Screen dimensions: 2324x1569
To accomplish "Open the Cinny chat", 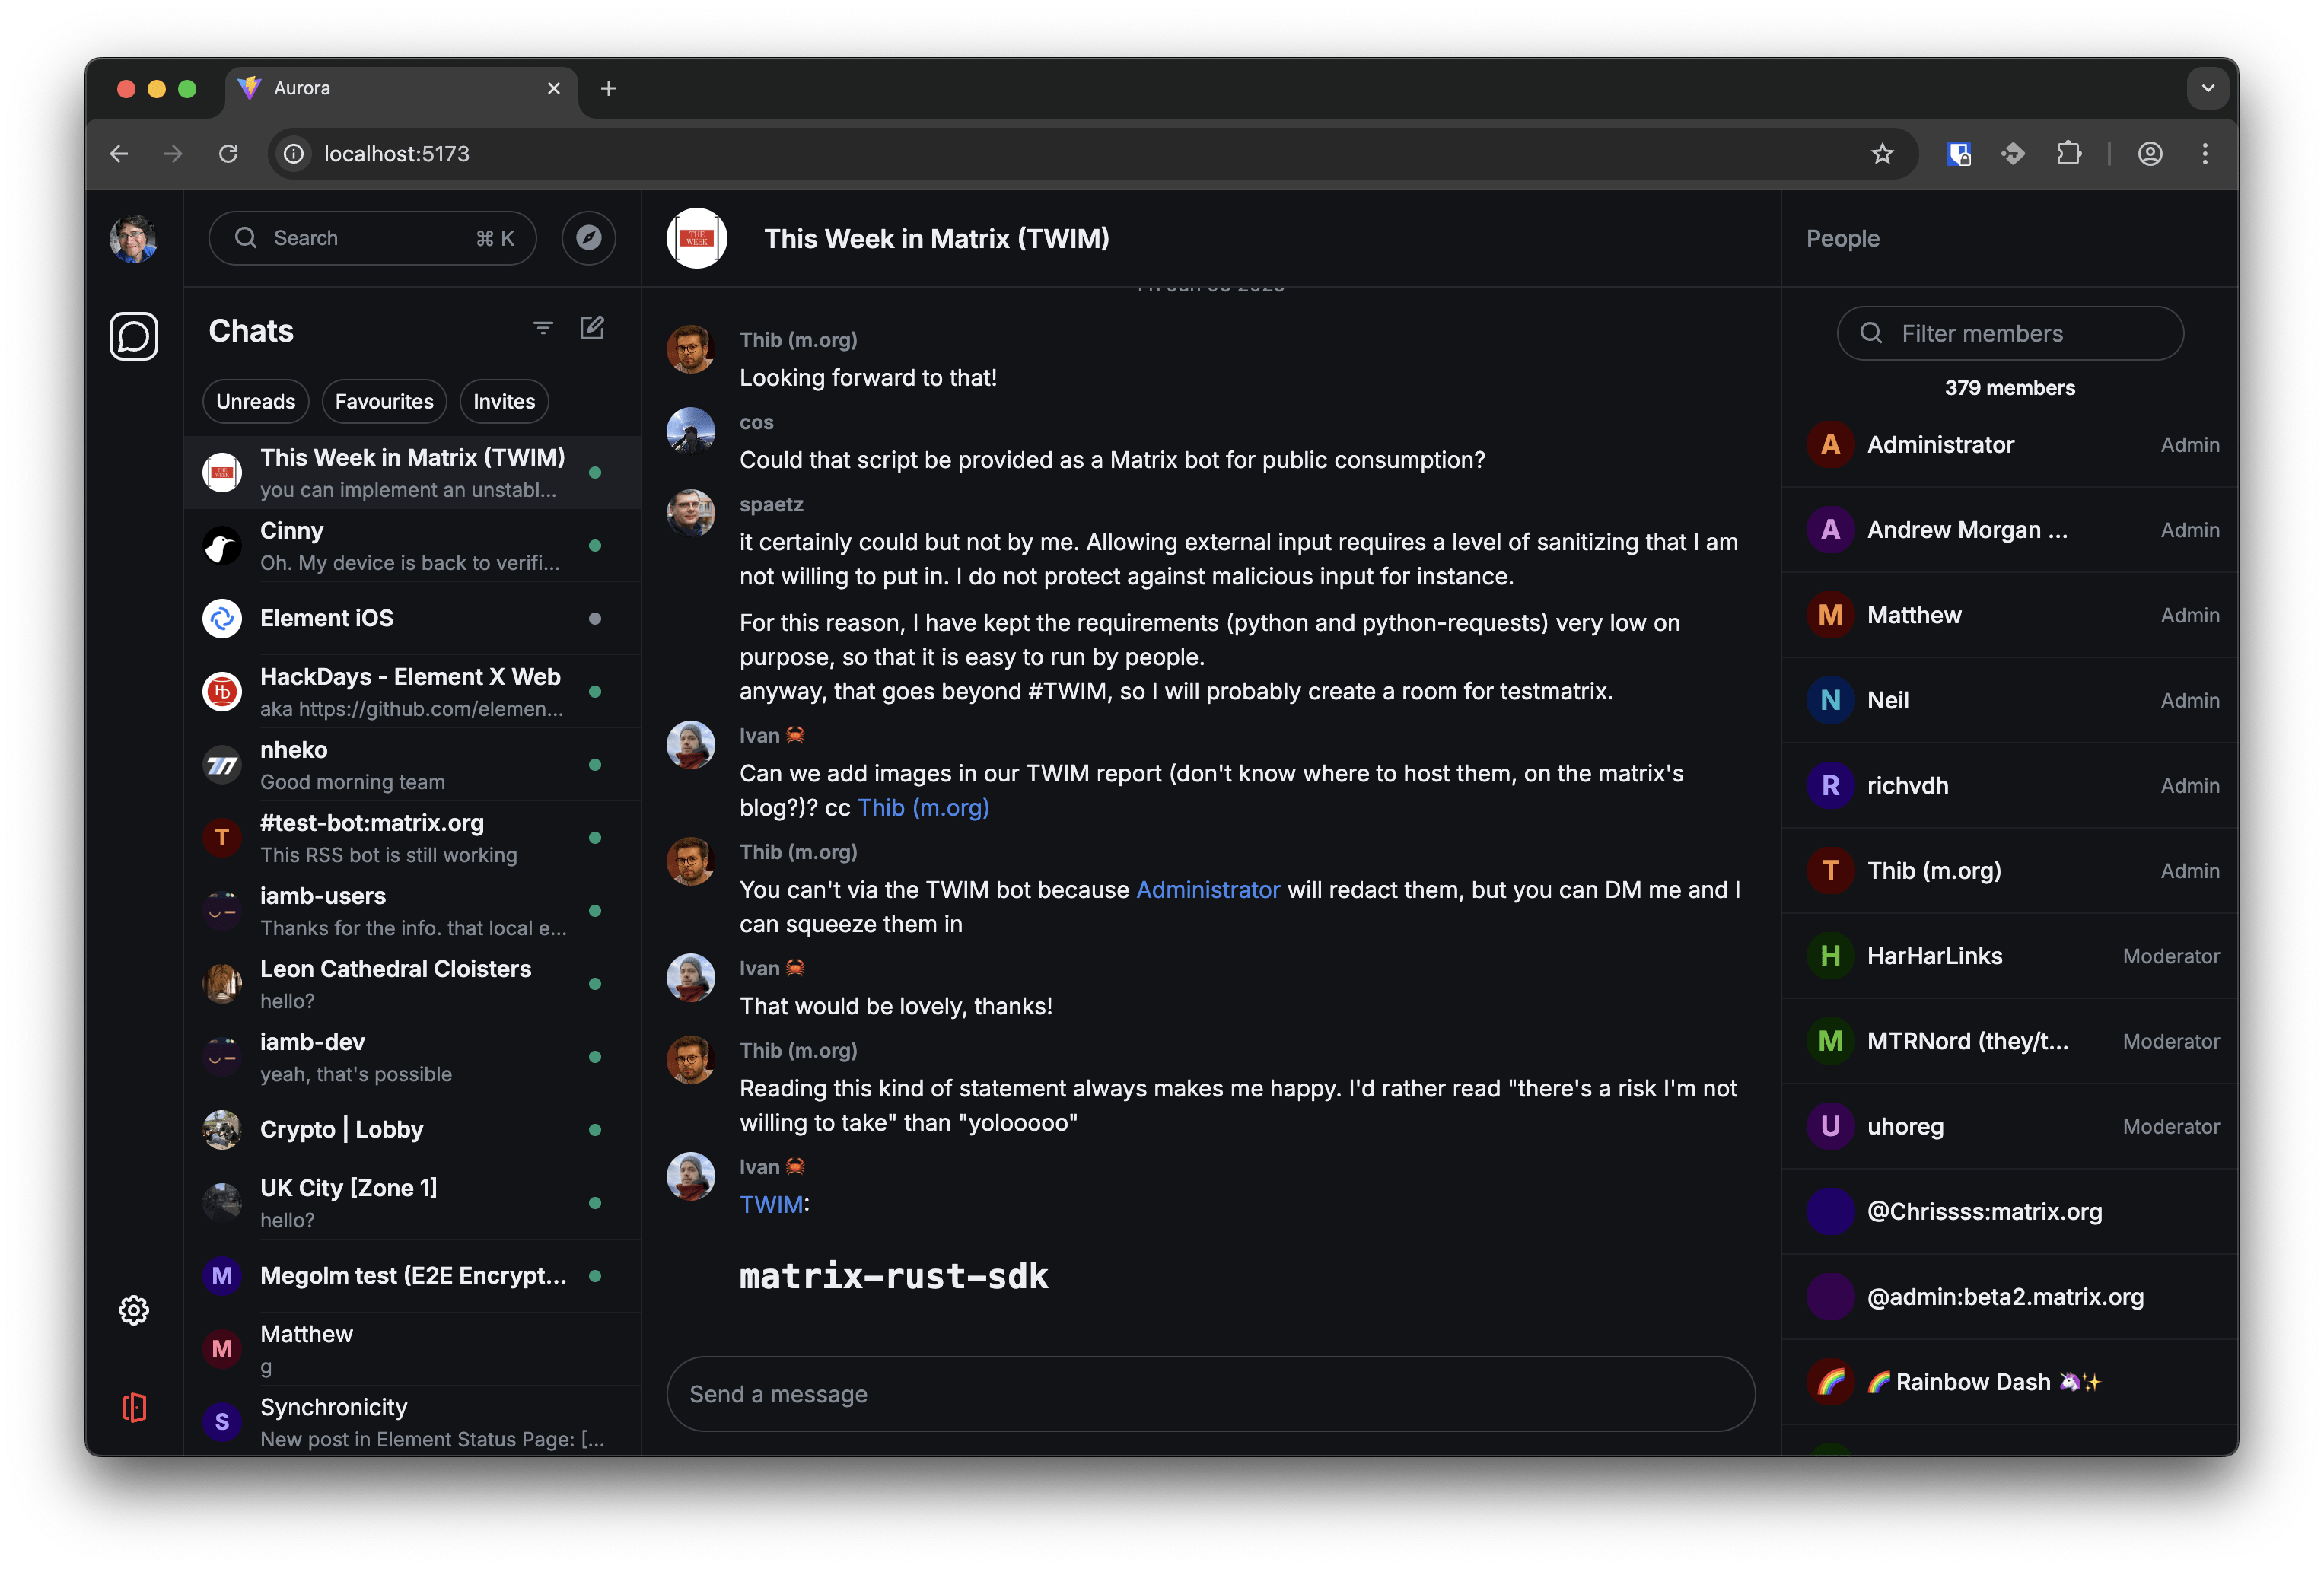I will click(x=412, y=546).
